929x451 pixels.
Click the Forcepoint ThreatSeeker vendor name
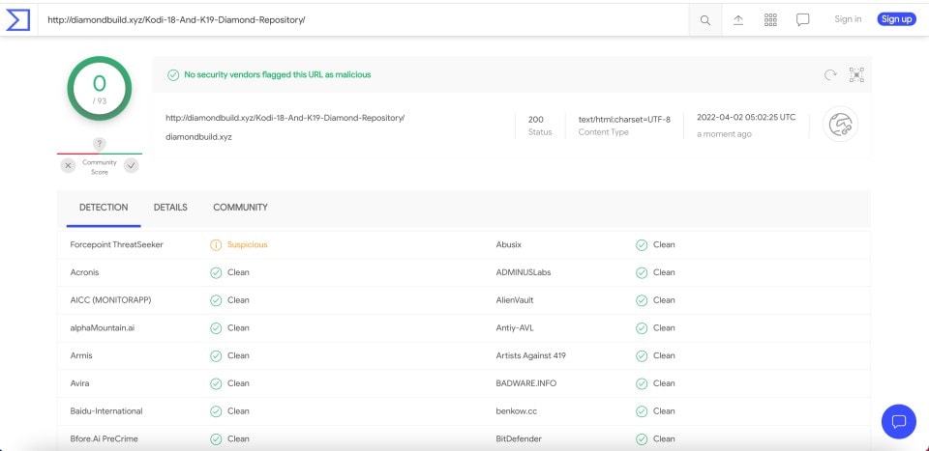[x=117, y=244]
